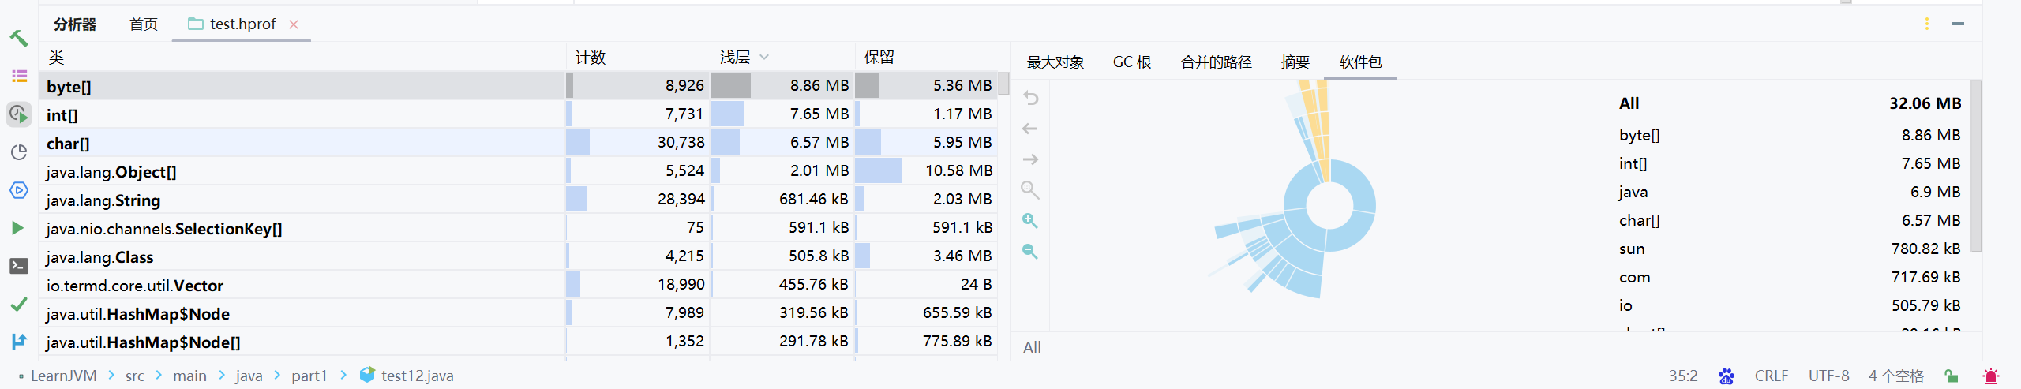Click the test12.java breadcrumb
The width and height of the screenshot is (2021, 389).
pyautogui.click(x=417, y=376)
